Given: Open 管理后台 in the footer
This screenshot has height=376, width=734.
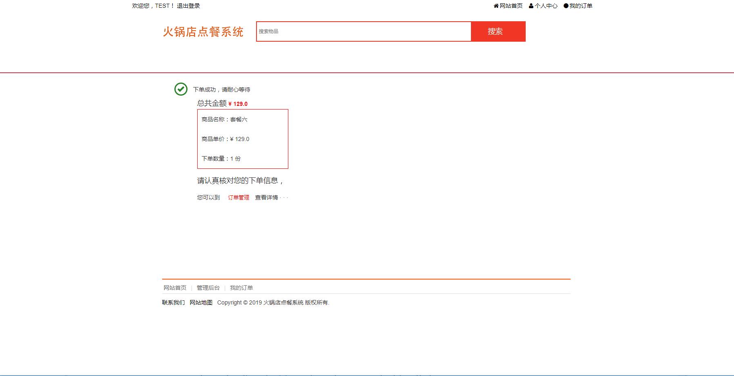Looking at the screenshot, I should click(208, 288).
